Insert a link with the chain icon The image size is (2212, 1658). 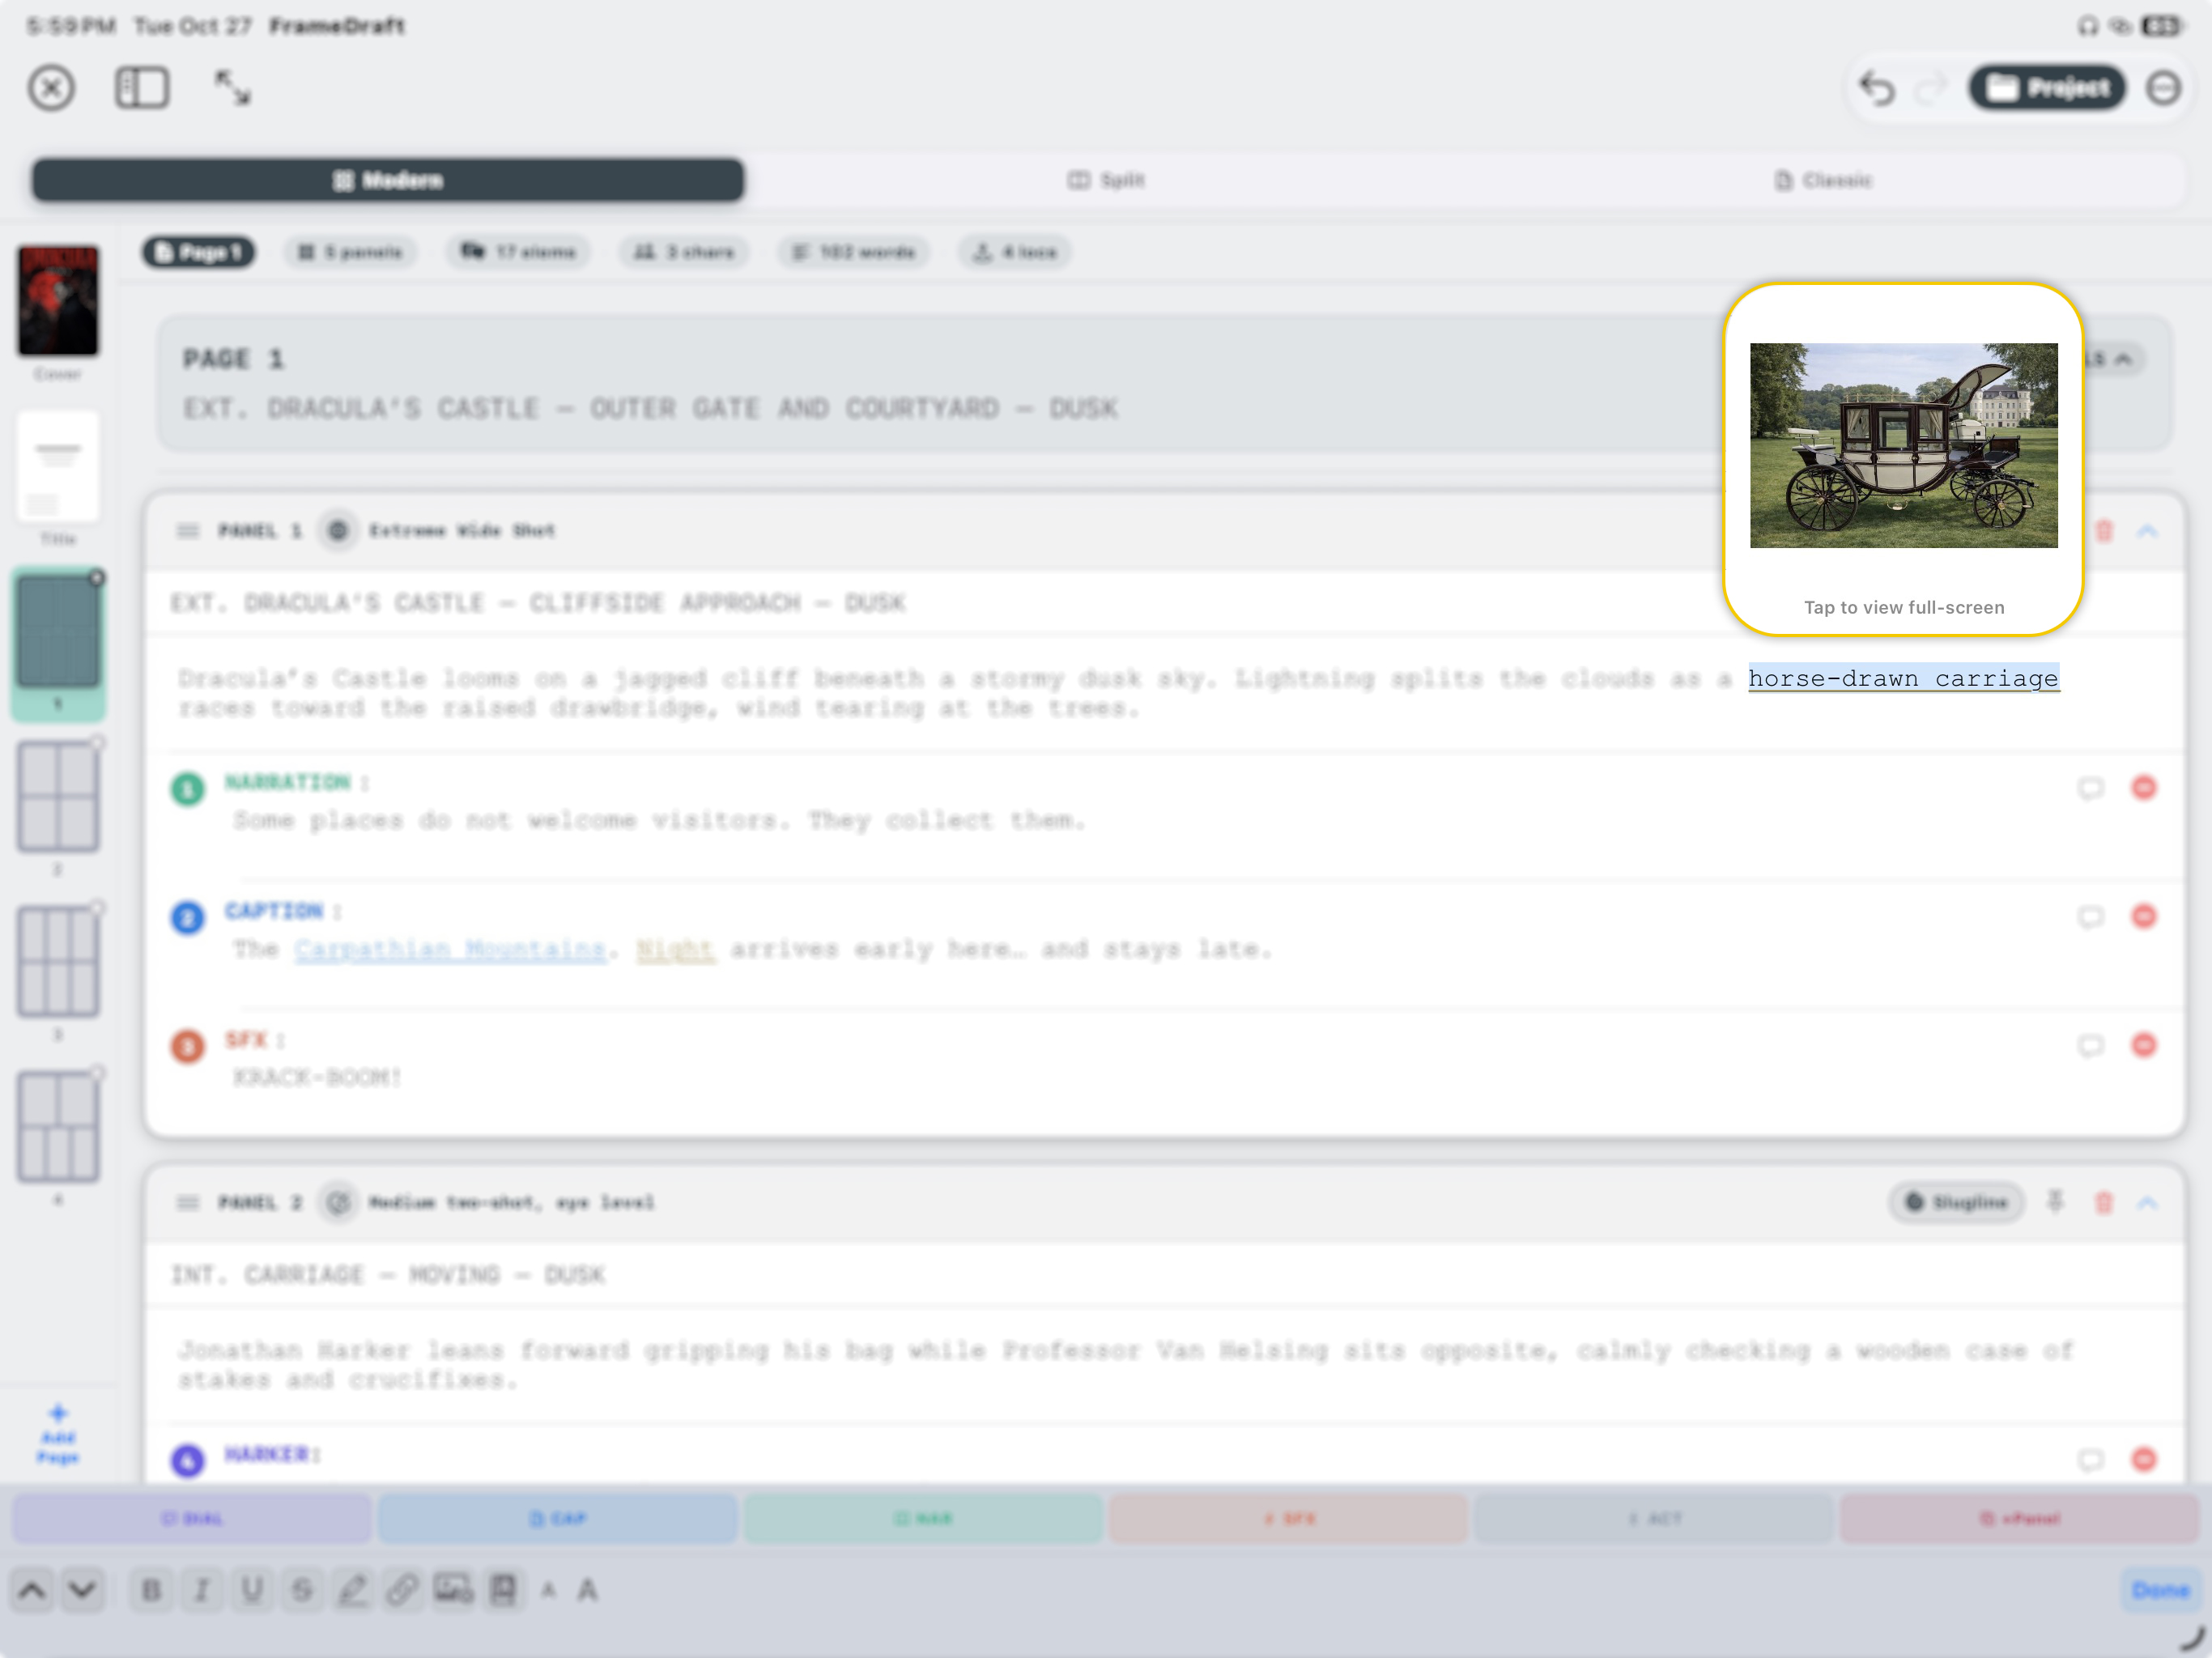pyautogui.click(x=402, y=1589)
